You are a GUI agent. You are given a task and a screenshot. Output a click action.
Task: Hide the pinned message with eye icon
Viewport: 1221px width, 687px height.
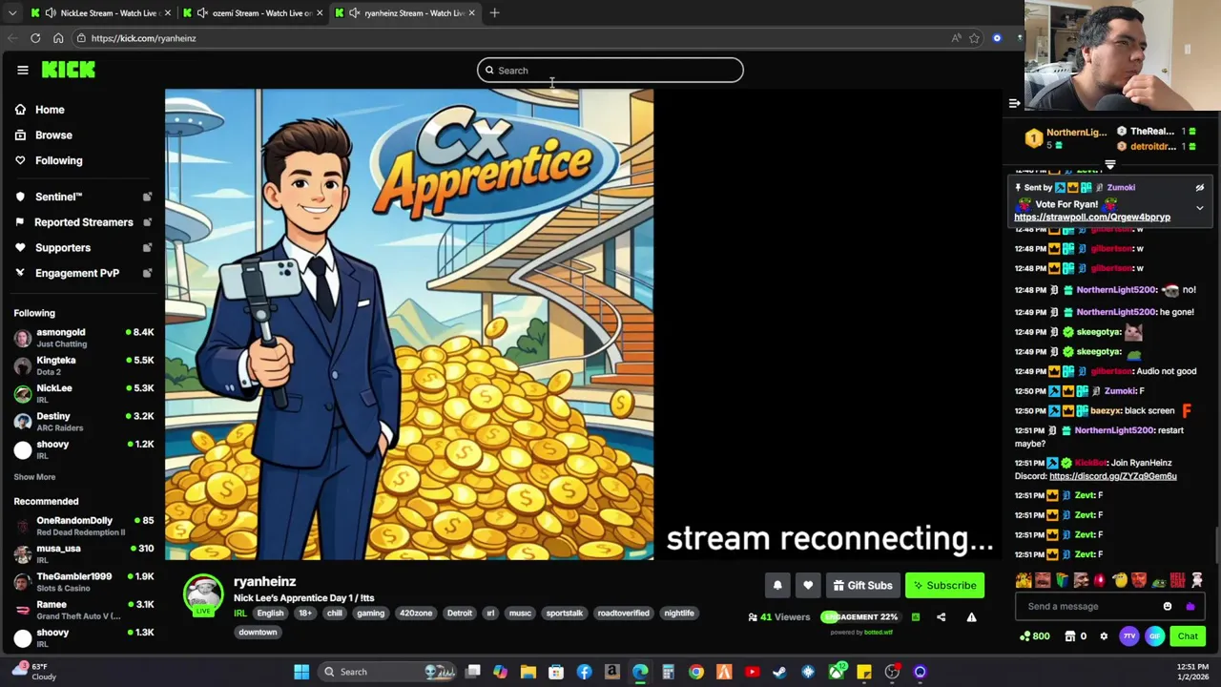click(1200, 188)
